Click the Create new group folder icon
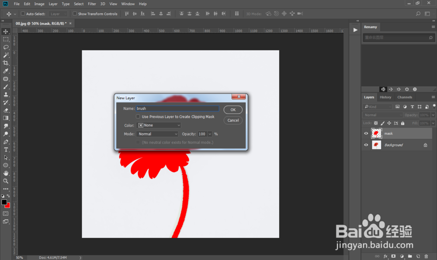Viewport: 437px width, 260px height. click(410, 256)
